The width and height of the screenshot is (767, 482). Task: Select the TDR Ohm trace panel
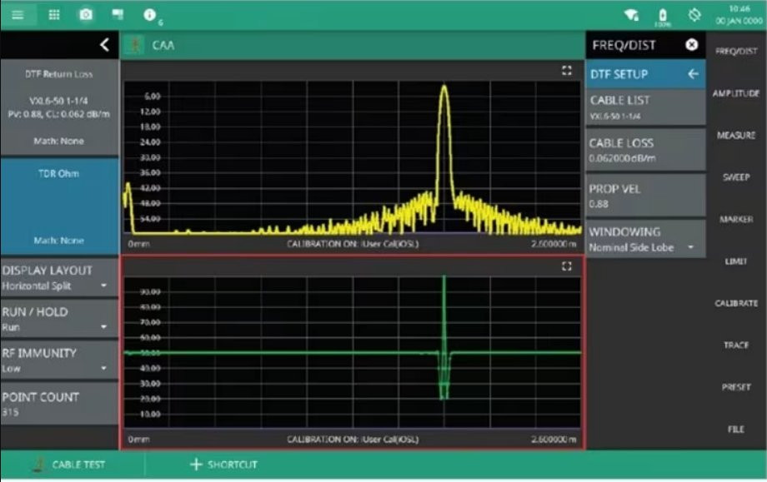tap(59, 206)
